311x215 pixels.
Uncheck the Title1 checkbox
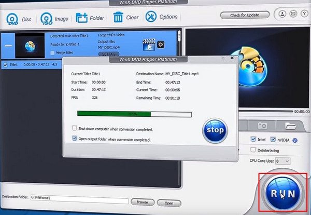6,65
